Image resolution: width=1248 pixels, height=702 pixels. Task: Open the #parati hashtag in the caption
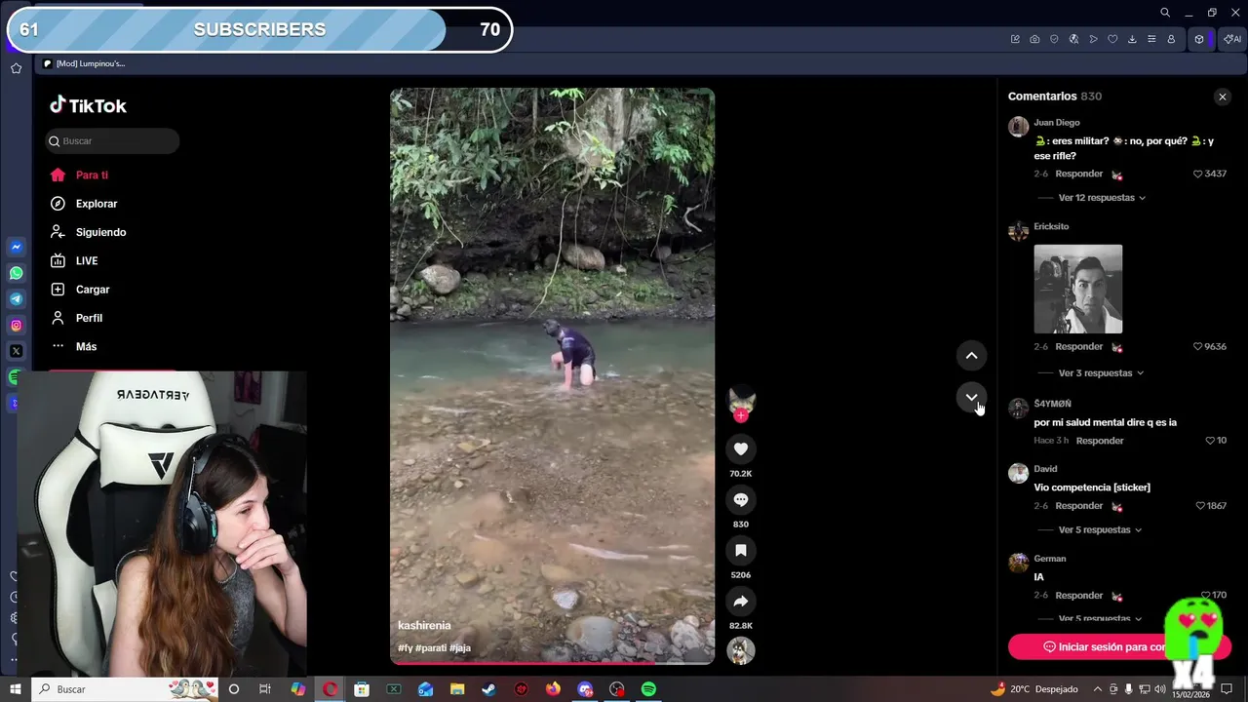point(430,648)
